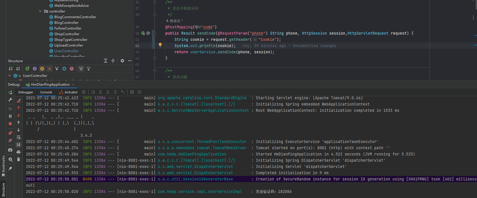Step out in debugger toolbar

(115, 92)
